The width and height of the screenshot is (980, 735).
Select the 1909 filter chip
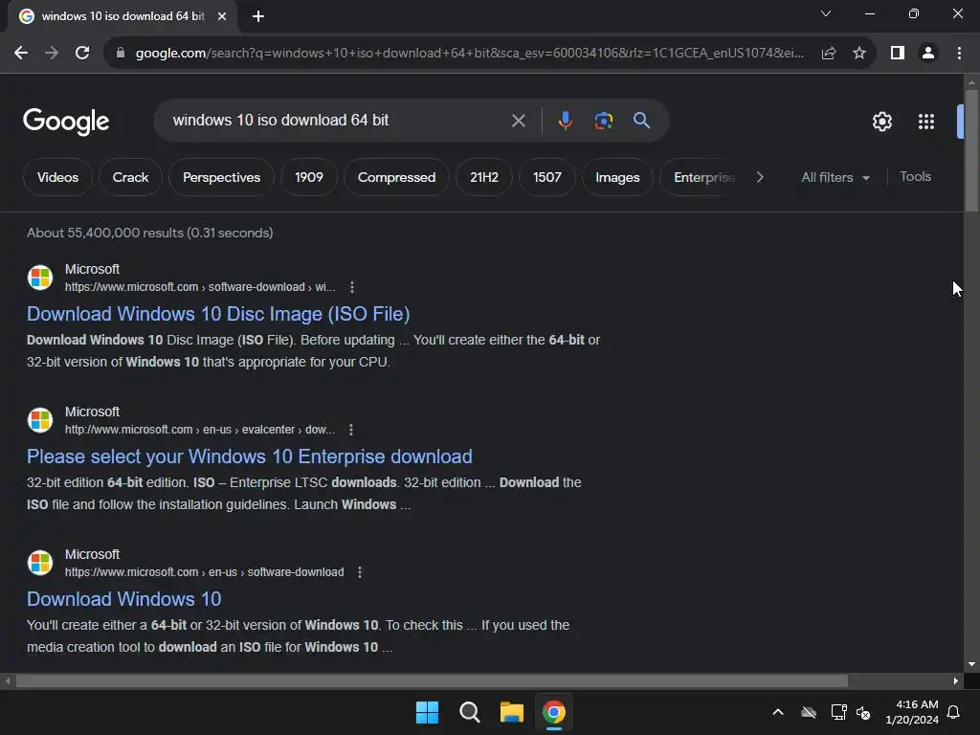309,177
